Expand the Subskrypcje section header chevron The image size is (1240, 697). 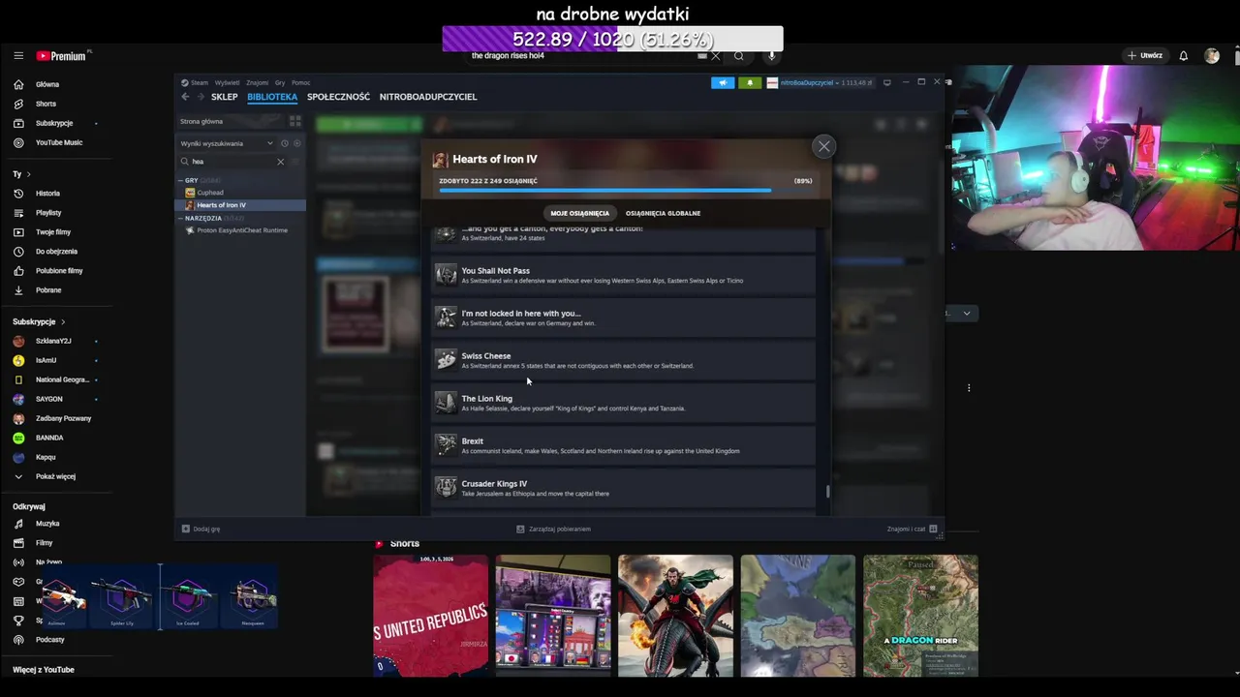[x=63, y=321]
